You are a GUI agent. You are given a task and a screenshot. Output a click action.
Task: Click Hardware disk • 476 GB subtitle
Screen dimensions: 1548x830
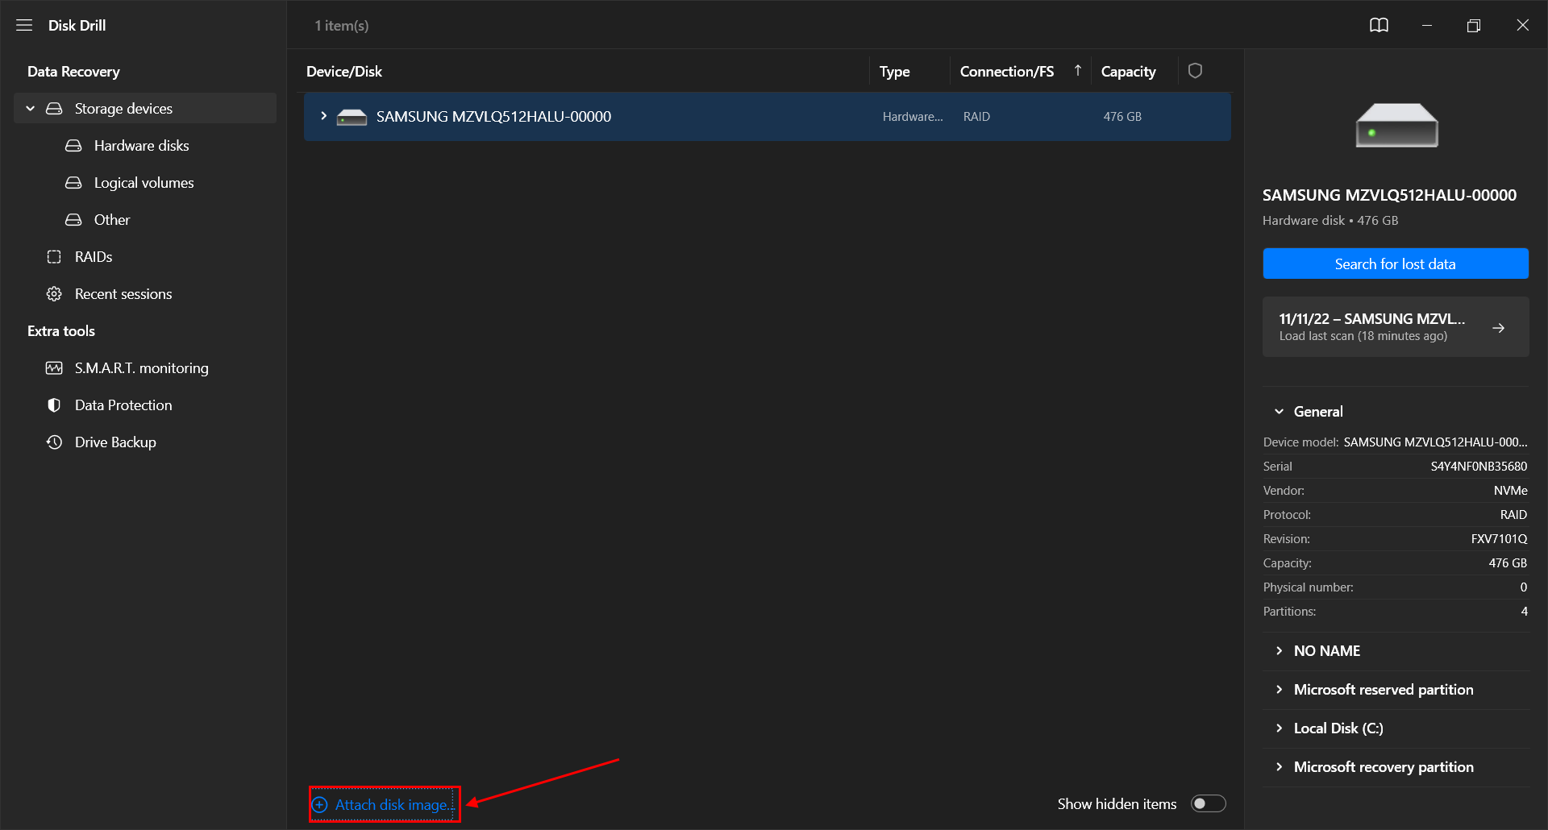[x=1330, y=220]
